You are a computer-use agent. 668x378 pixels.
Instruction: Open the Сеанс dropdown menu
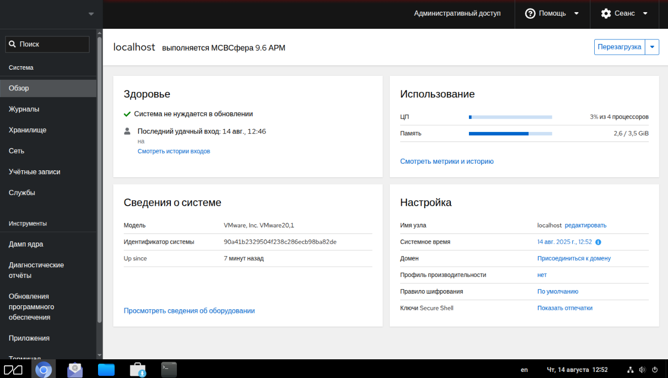tap(625, 14)
